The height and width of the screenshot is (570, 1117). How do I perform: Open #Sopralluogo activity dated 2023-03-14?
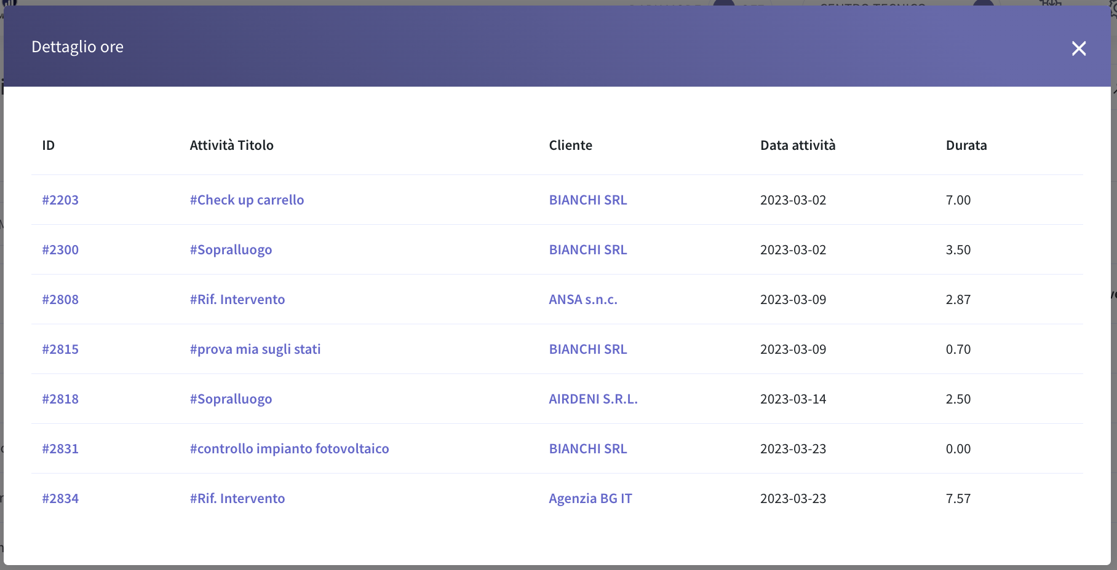point(231,399)
